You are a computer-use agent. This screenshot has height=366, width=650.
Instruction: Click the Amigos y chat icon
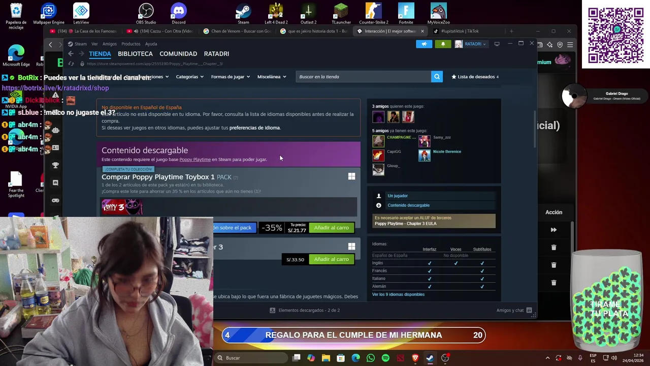click(x=529, y=310)
